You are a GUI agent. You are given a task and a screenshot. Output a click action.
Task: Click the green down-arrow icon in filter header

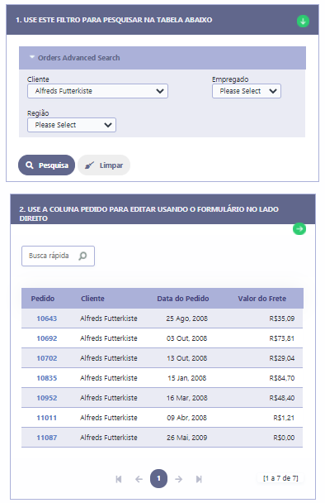click(x=303, y=22)
